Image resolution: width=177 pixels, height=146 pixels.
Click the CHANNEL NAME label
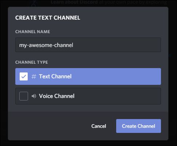point(33,32)
